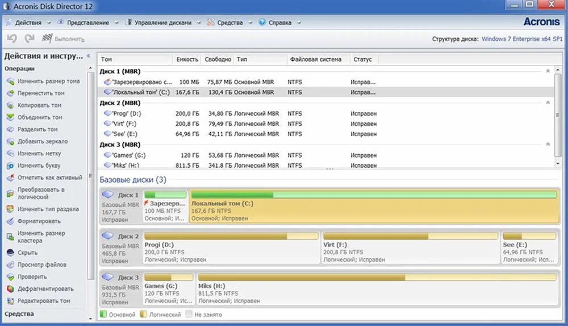This screenshot has height=326, width=568.
Task: Select the Изменить букву operation icon
Action: pos(10,166)
